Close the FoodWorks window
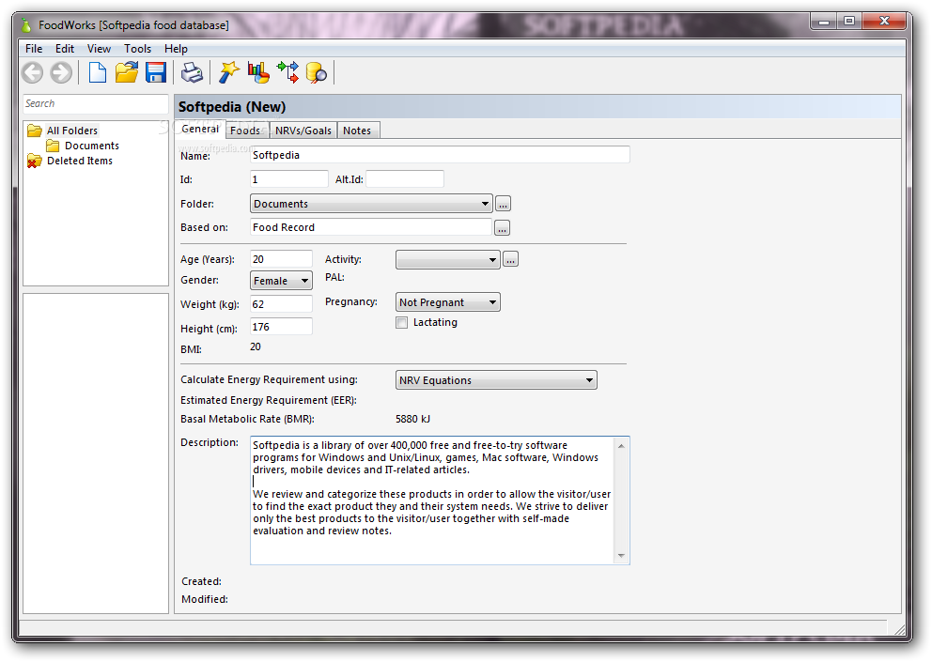Screen dimensions: 932x662 coord(884,22)
